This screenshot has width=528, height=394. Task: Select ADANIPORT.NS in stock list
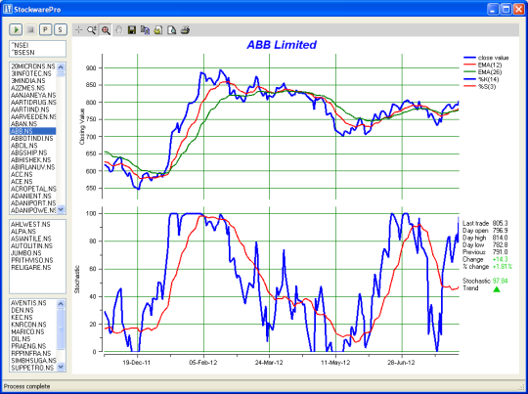click(33, 203)
